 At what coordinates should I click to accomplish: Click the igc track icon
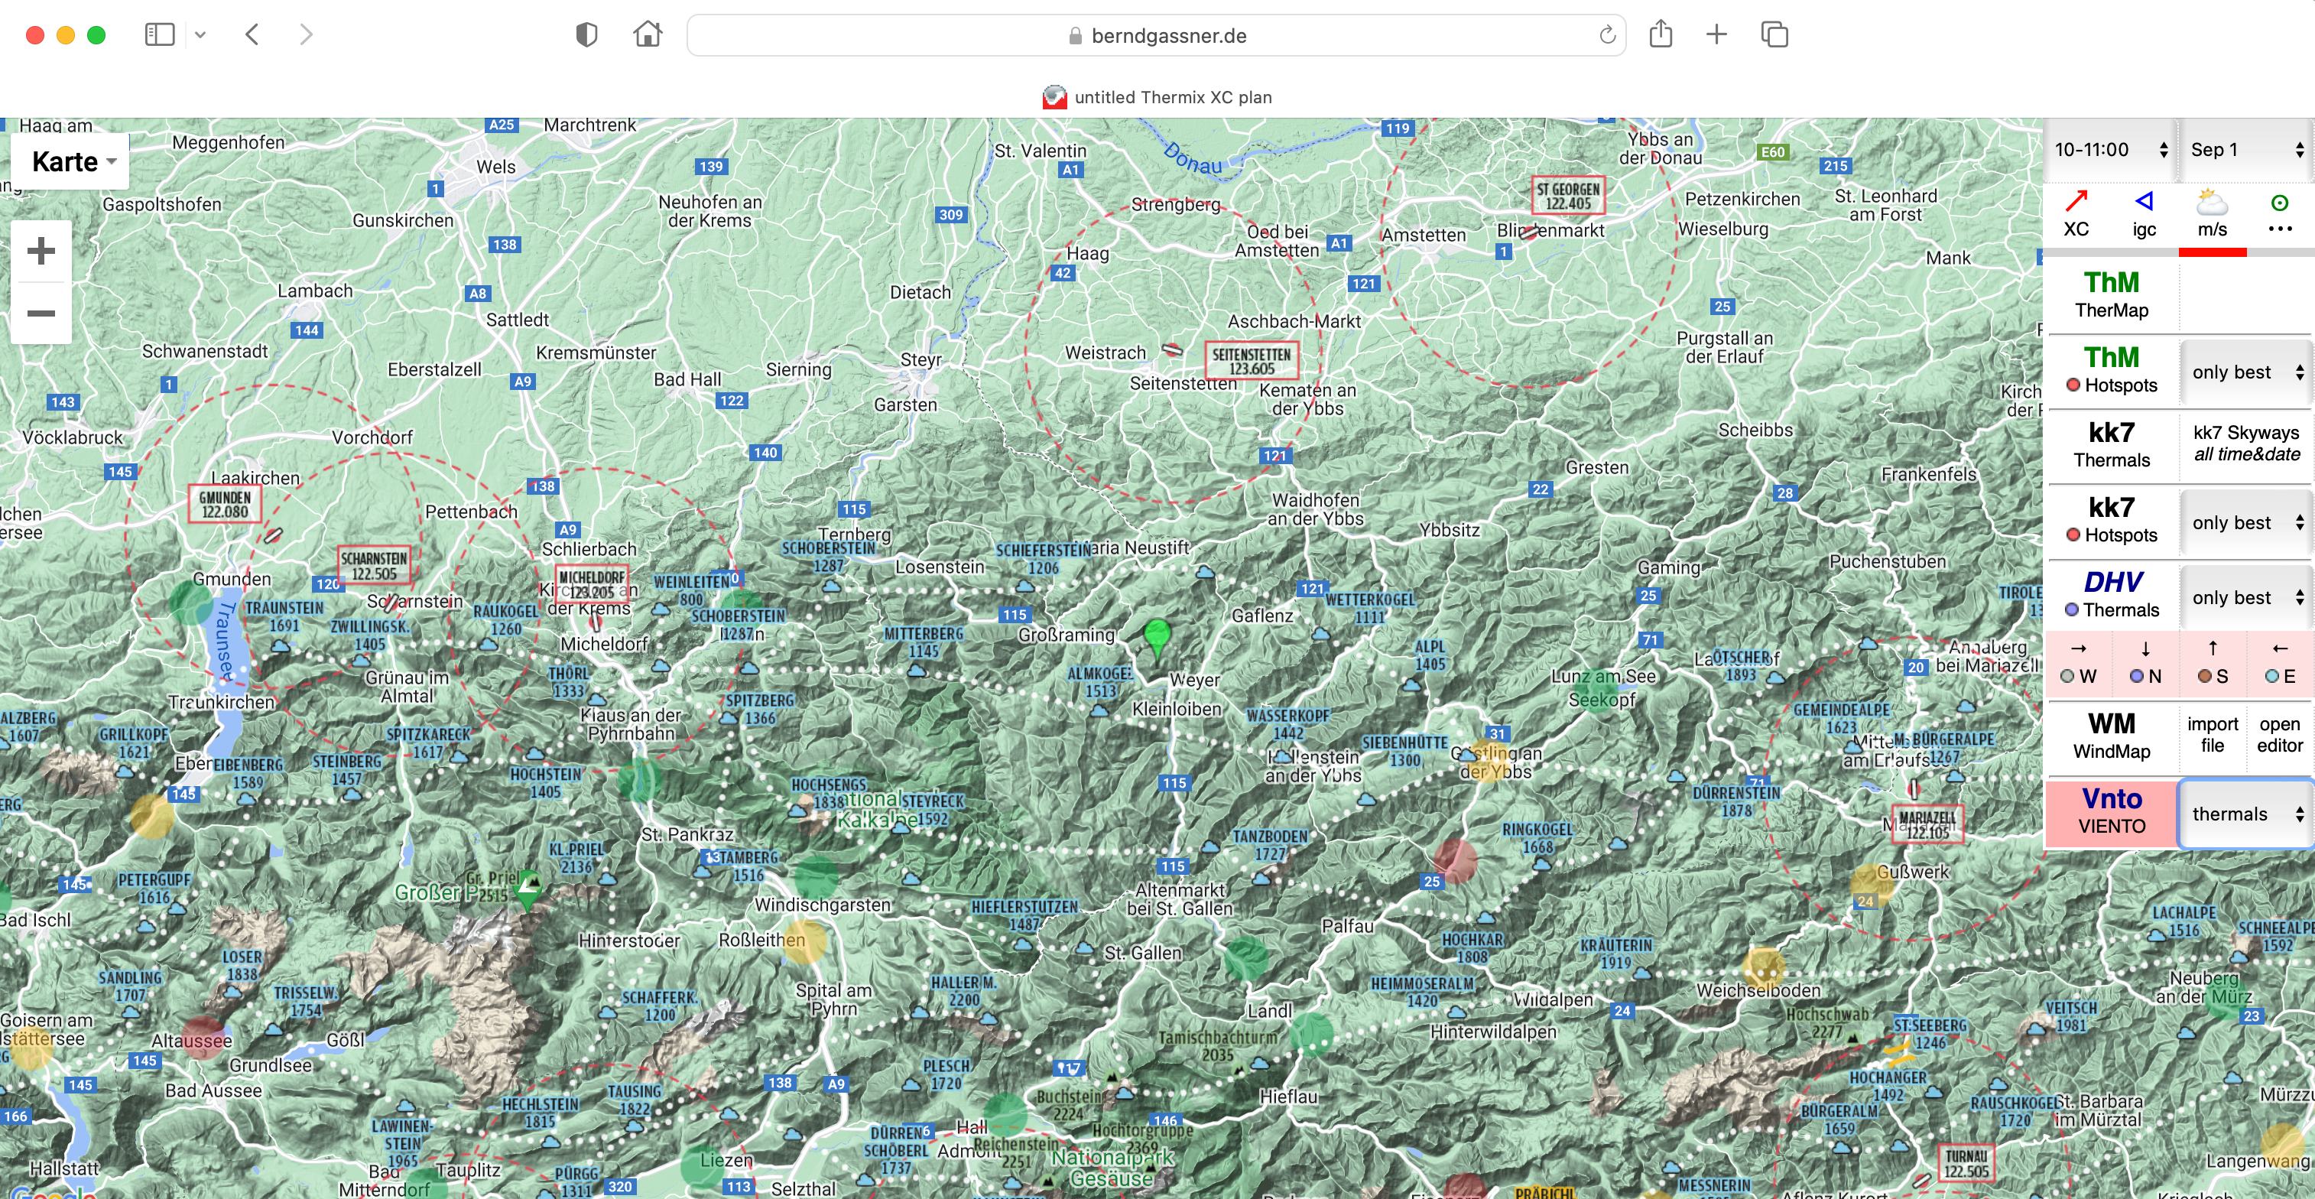[2143, 214]
